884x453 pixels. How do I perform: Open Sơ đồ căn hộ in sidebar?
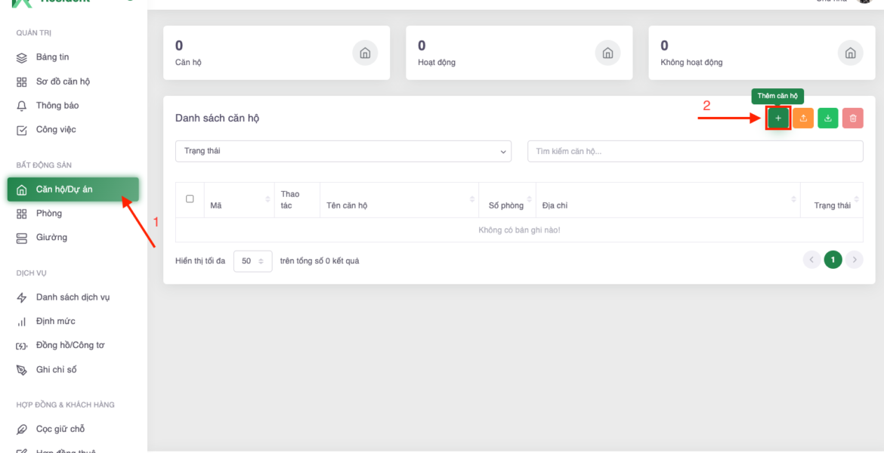[63, 82]
